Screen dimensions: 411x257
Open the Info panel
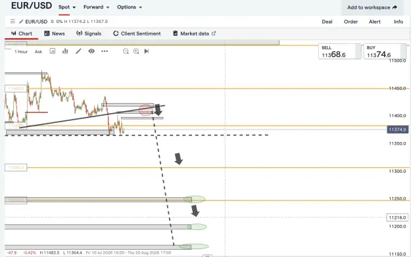[398, 22]
